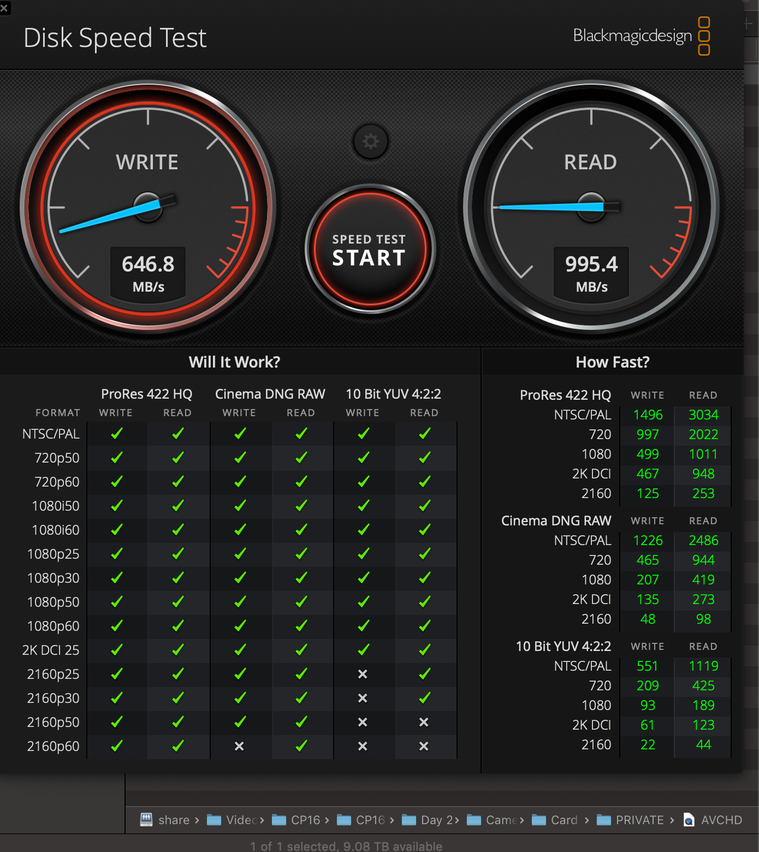Click the 44 YUV 2160 read value

703,745
